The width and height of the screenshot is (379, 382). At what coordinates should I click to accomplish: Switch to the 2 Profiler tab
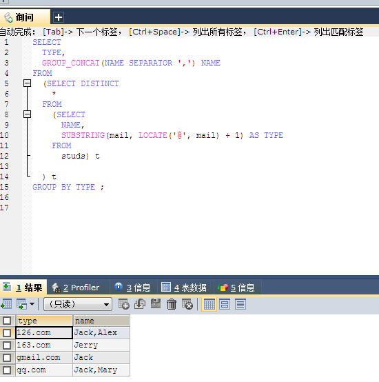[78, 288]
